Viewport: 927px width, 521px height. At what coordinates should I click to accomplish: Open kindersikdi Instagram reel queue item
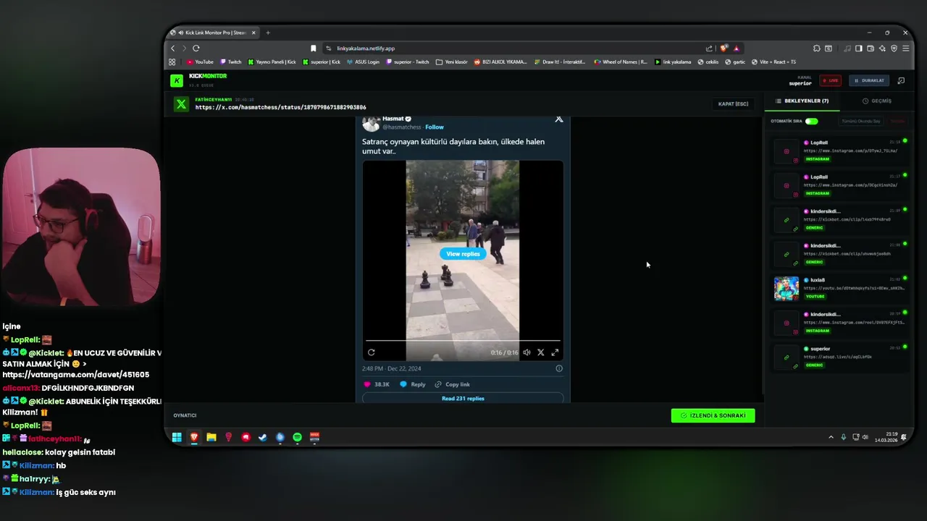click(841, 323)
